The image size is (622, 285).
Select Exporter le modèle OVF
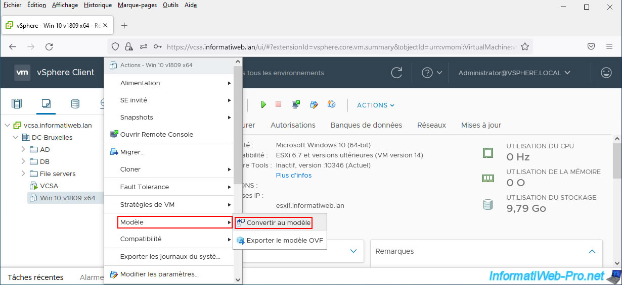(x=280, y=241)
